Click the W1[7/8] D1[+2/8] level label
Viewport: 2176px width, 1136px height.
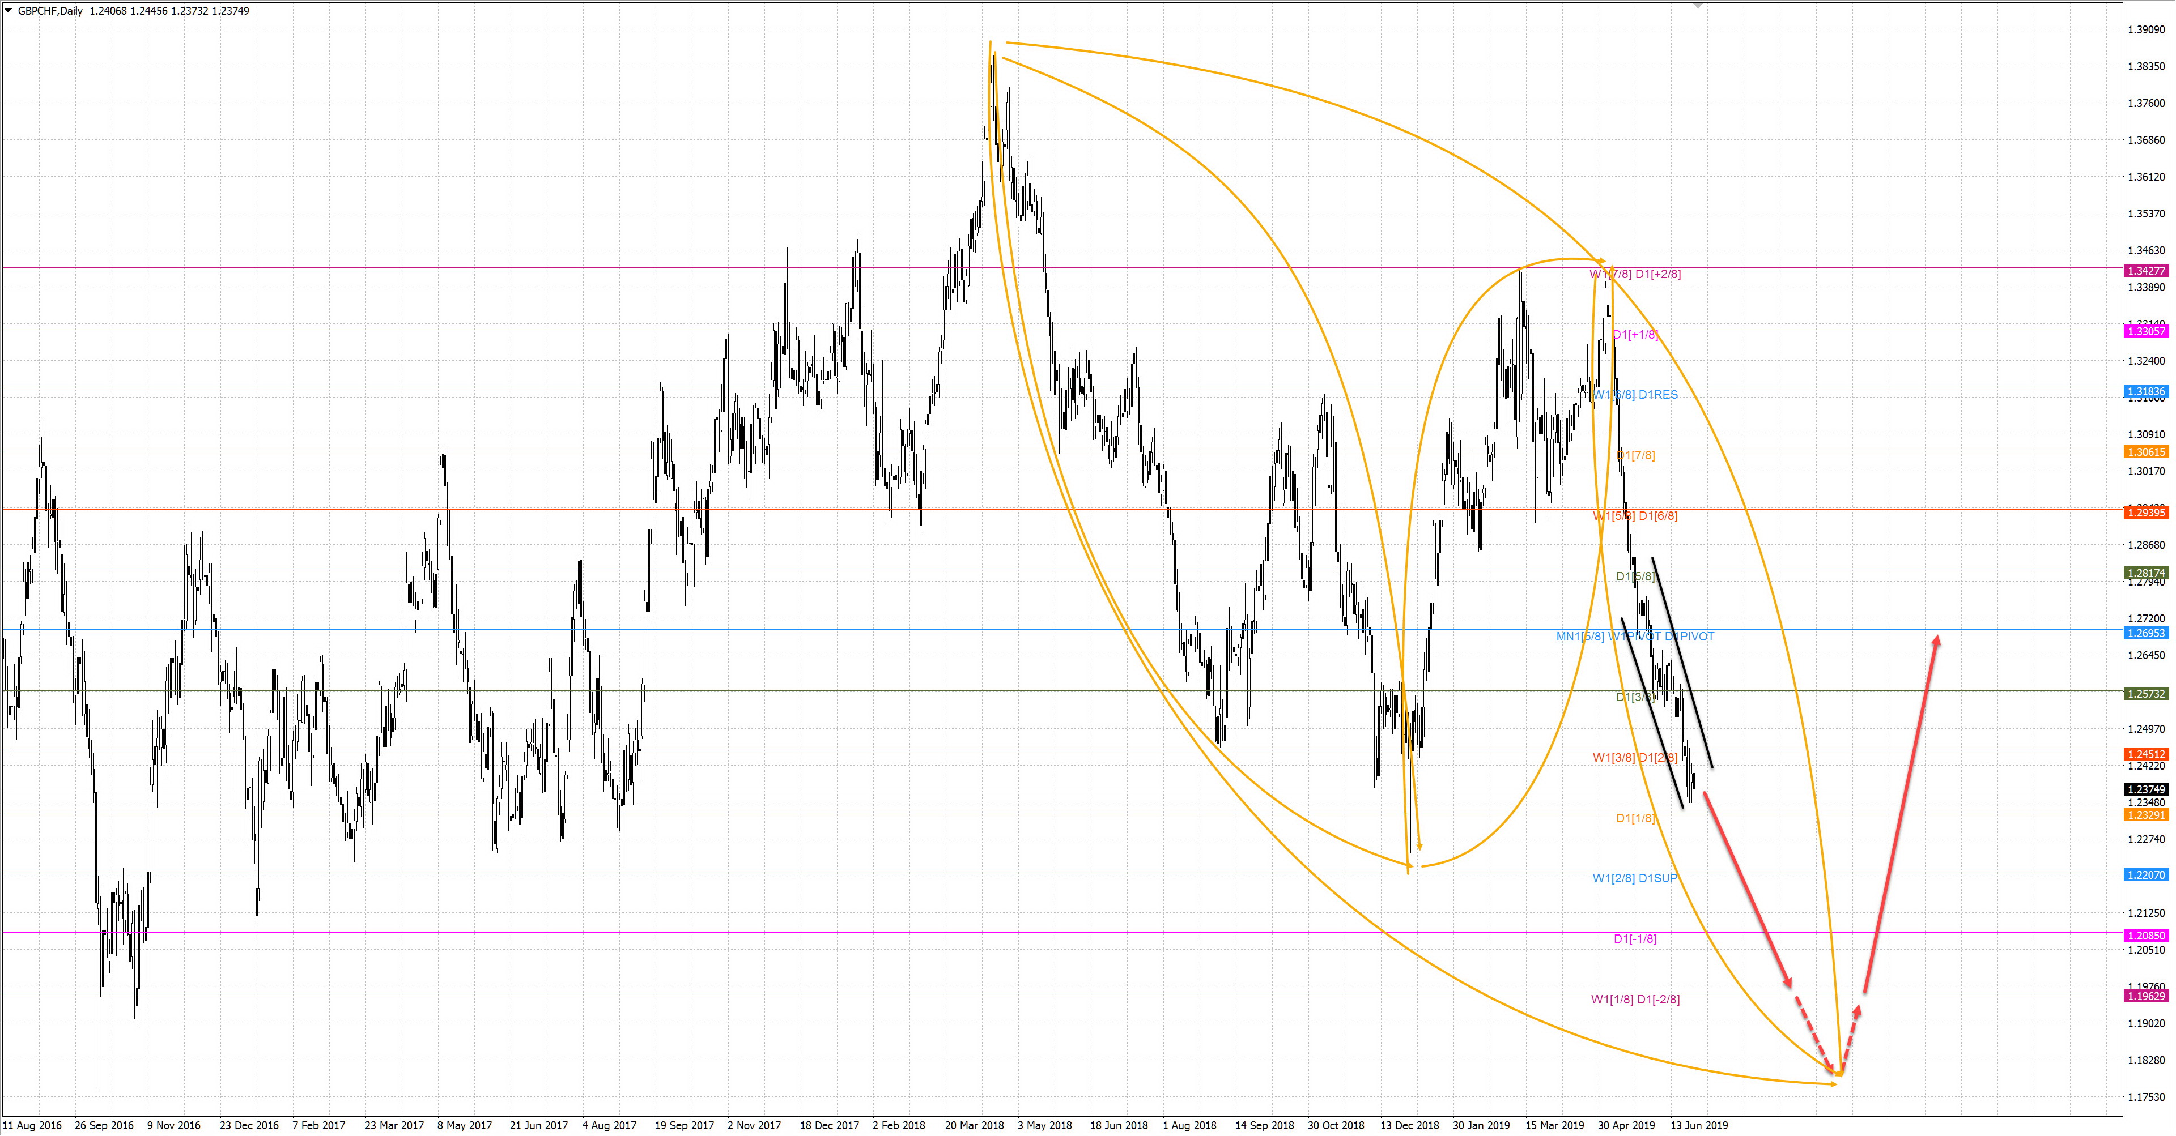1634,274
